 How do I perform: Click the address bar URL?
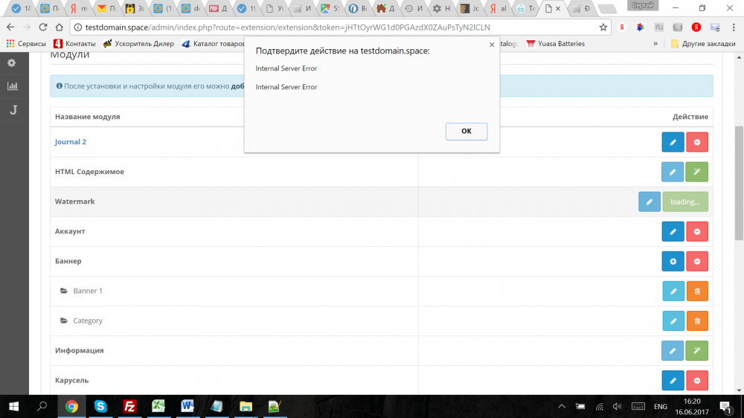click(x=287, y=28)
